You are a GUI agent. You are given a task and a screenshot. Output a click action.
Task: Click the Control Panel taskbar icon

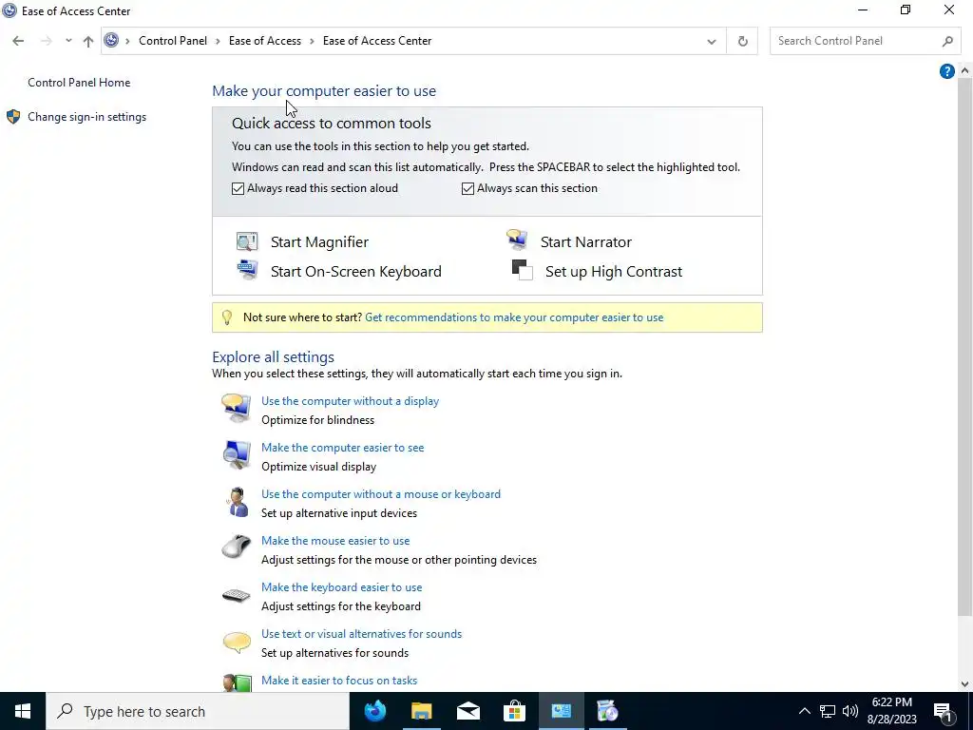pos(561,711)
